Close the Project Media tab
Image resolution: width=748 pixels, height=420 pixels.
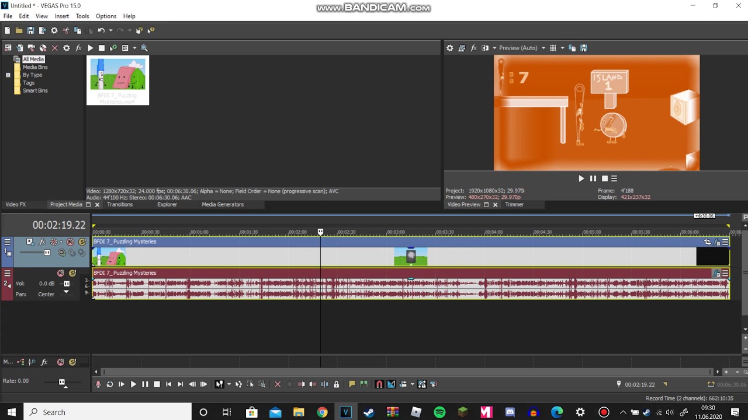pos(97,205)
